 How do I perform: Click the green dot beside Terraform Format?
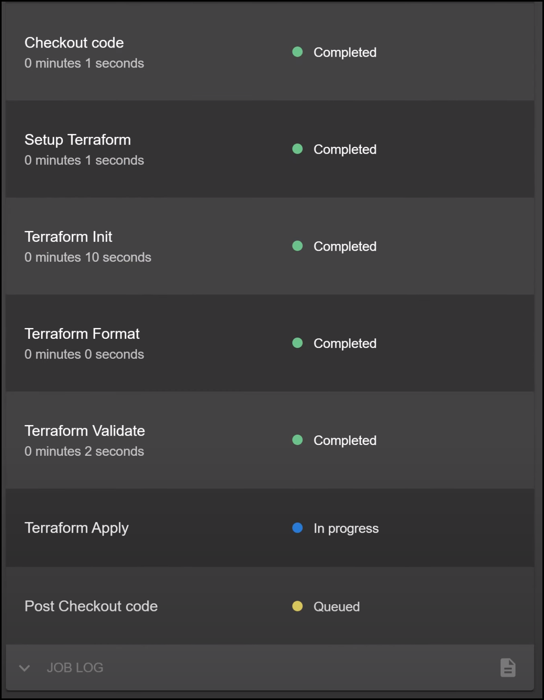(297, 343)
